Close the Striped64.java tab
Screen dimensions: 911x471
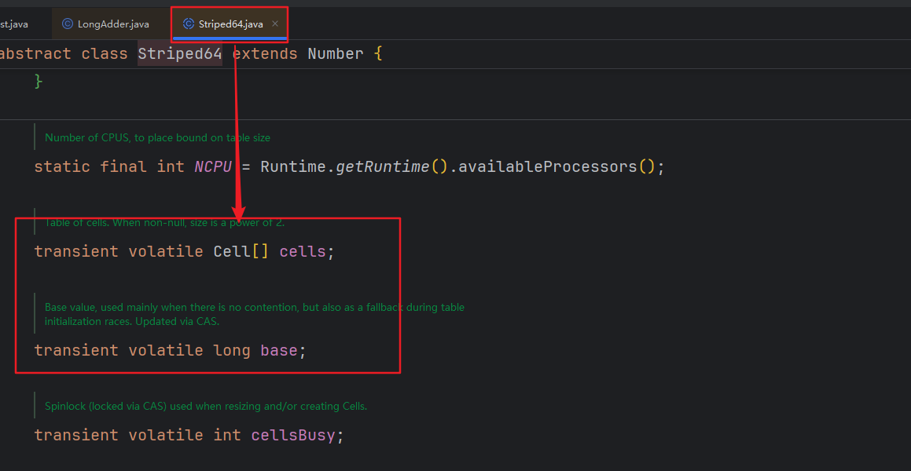pyautogui.click(x=275, y=24)
